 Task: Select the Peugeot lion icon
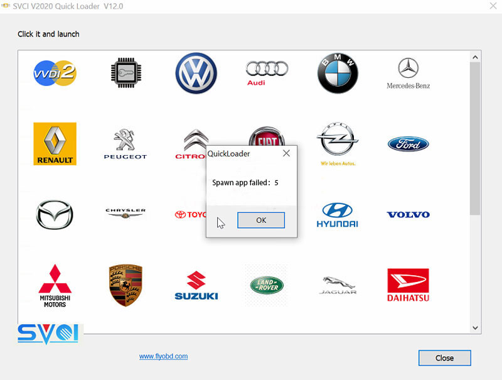tap(125, 144)
